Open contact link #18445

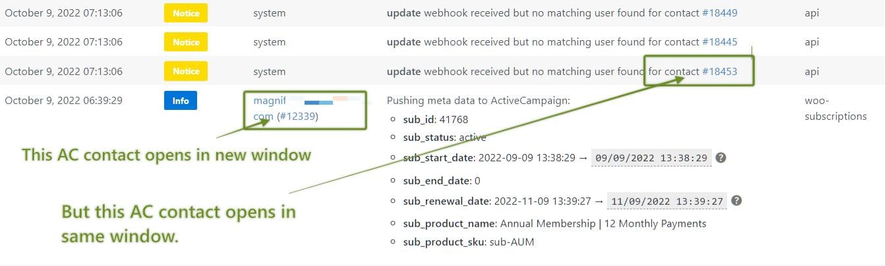coord(719,42)
